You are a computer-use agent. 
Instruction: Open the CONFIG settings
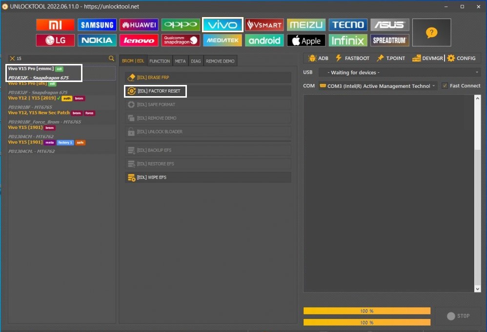point(461,58)
